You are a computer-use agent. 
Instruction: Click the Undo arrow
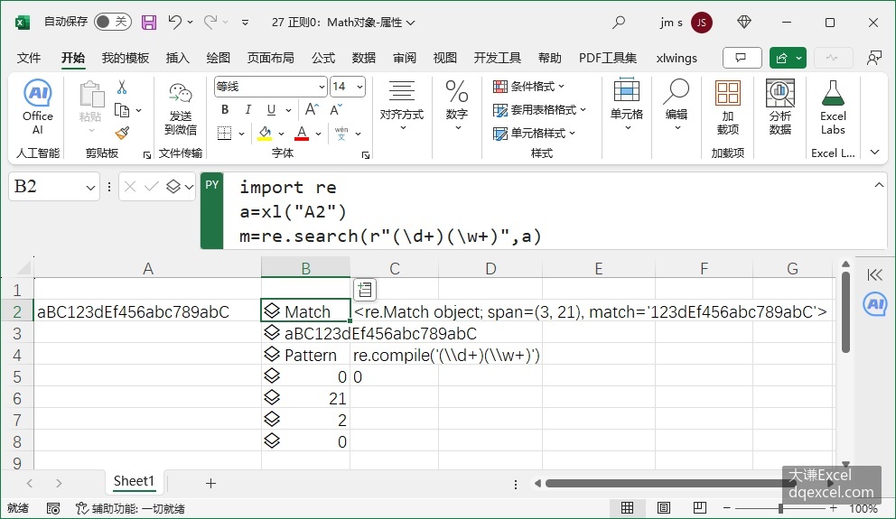pyautogui.click(x=175, y=23)
